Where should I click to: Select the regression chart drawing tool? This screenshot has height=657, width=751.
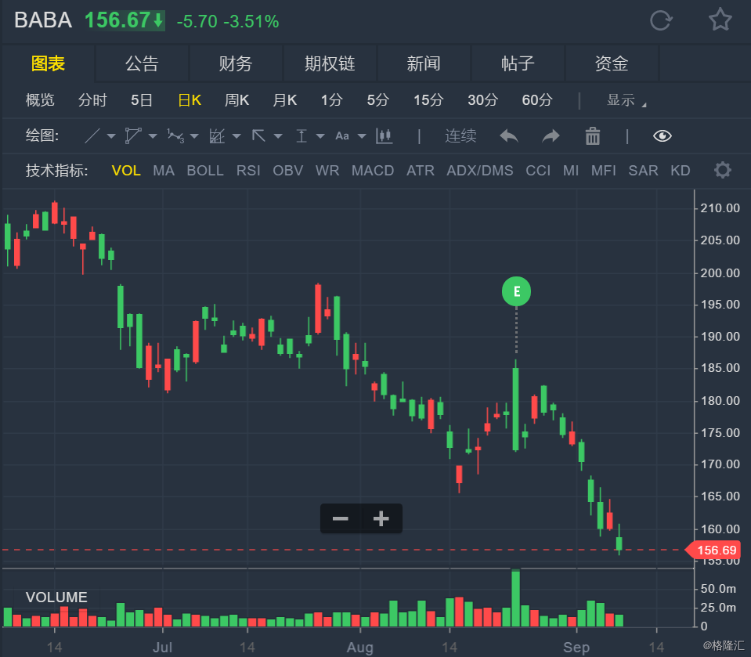click(x=217, y=136)
